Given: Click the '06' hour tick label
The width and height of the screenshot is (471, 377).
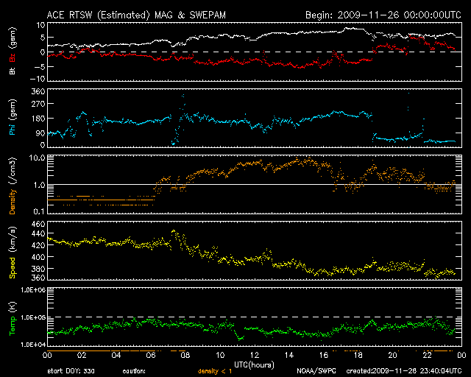Looking at the screenshot, I should tap(151, 355).
